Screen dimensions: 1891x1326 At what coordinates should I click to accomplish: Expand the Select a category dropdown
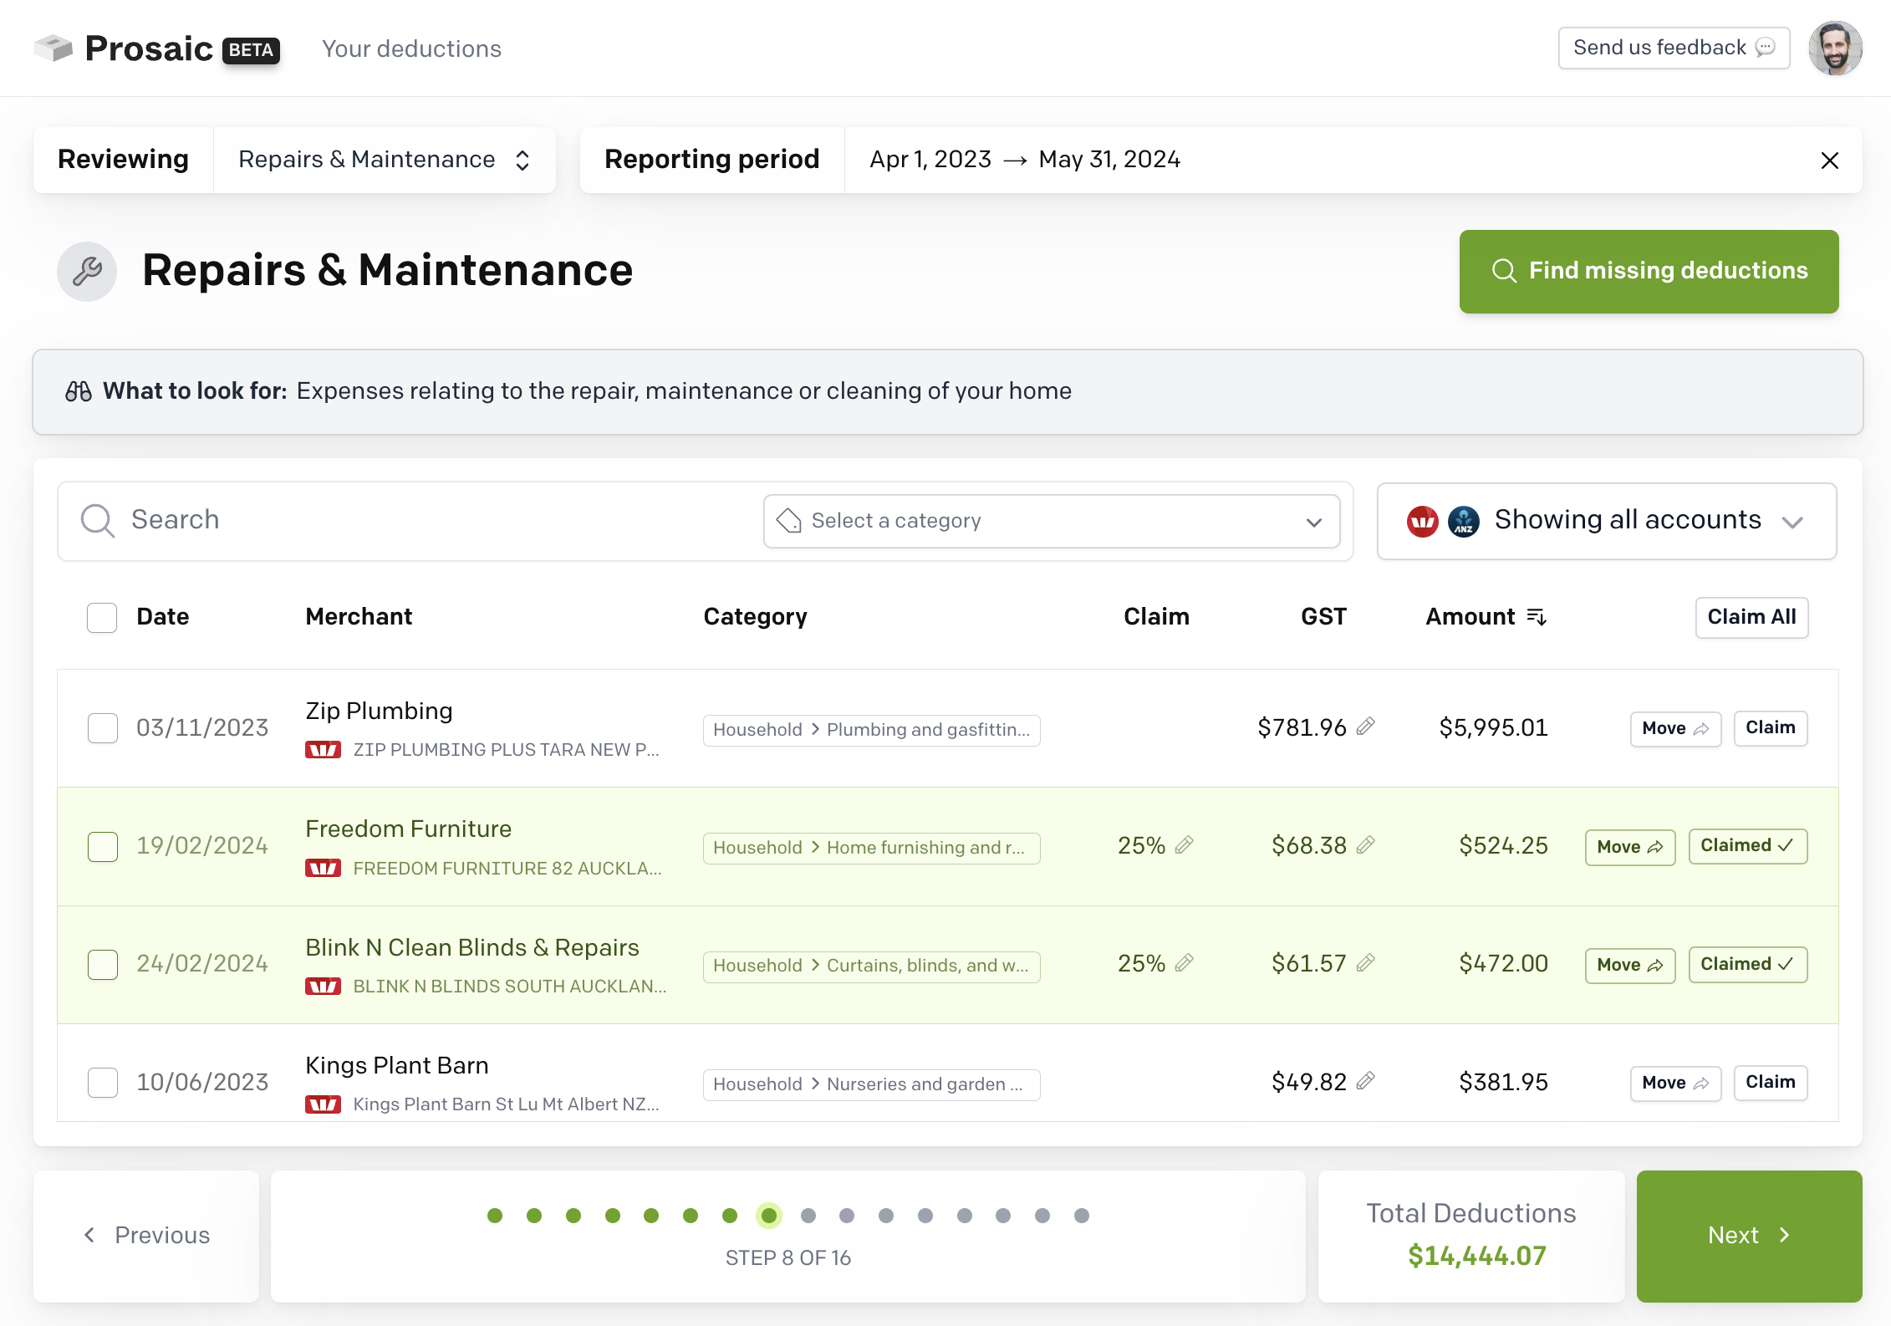coord(1052,521)
